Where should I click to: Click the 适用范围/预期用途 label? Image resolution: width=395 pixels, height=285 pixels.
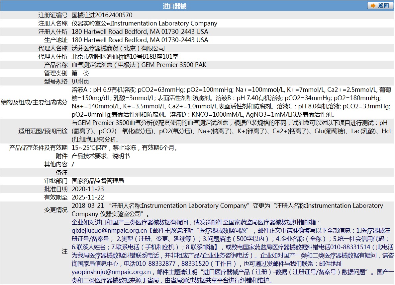point(43,131)
